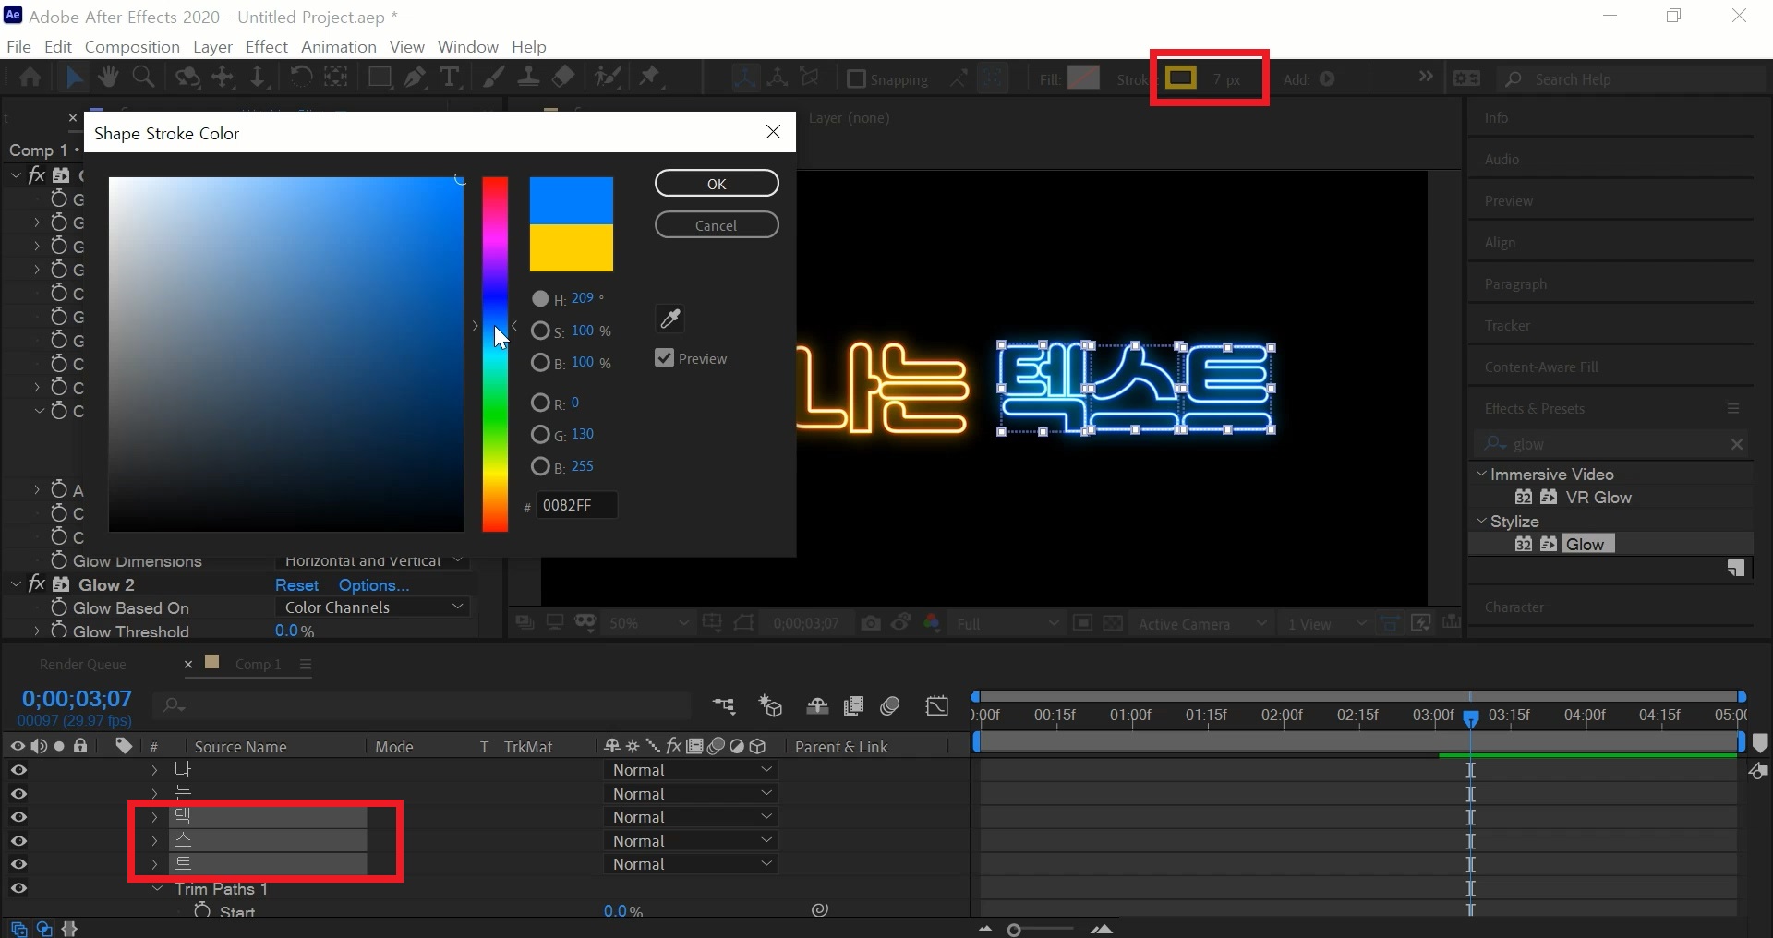
Task: Select the Pen tool
Action: [415, 78]
